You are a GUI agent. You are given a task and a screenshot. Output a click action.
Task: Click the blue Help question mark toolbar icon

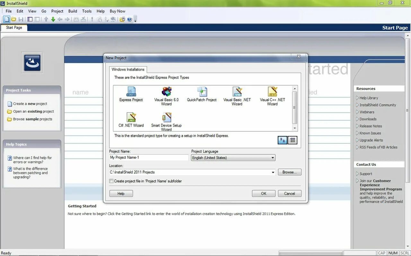pyautogui.click(x=129, y=19)
